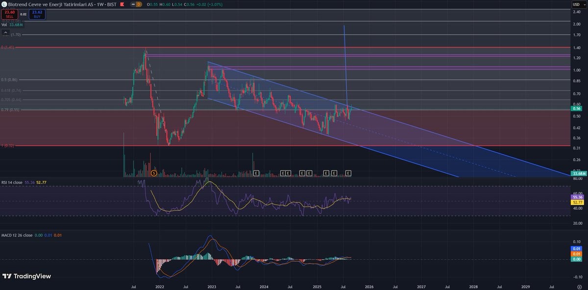588x290 pixels.
Task: Click the orange split marker S icon
Action: click(x=154, y=173)
